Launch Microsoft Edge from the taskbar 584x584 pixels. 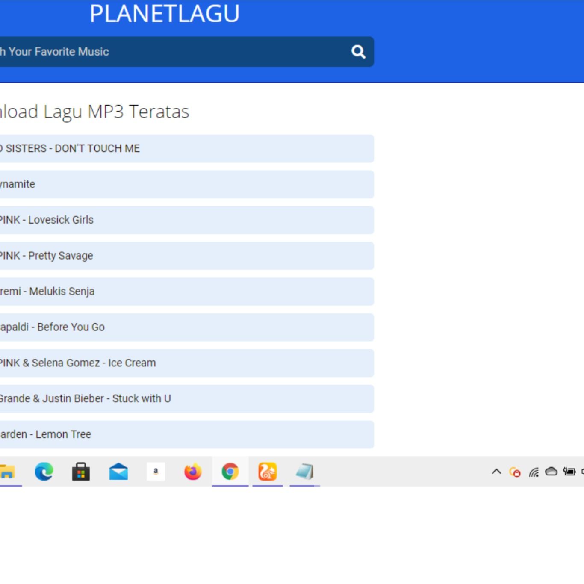44,472
